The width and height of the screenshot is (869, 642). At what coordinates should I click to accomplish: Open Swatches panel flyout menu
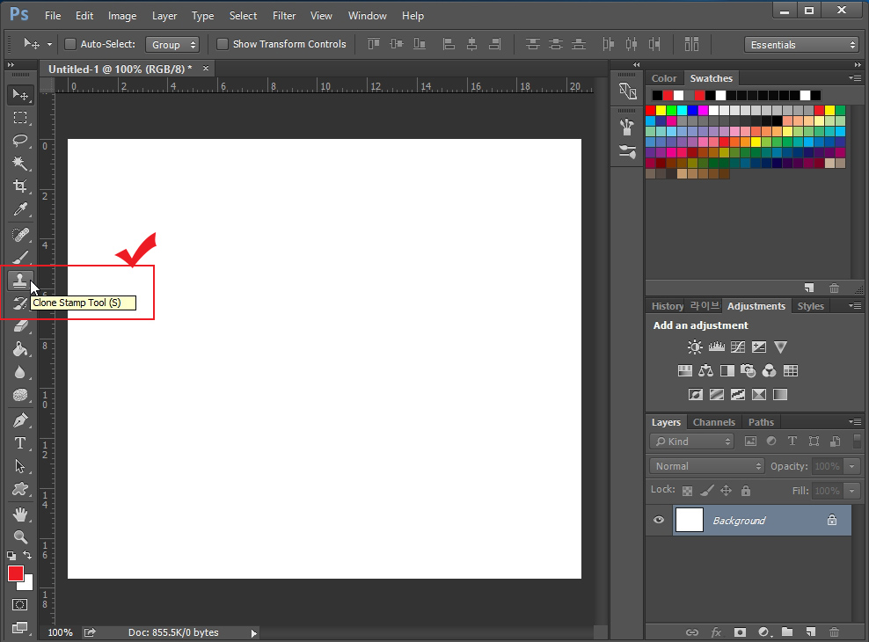855,78
